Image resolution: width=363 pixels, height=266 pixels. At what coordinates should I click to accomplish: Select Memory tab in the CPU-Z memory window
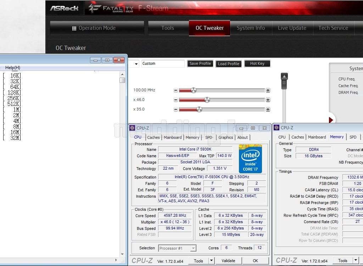pyautogui.click(x=337, y=137)
